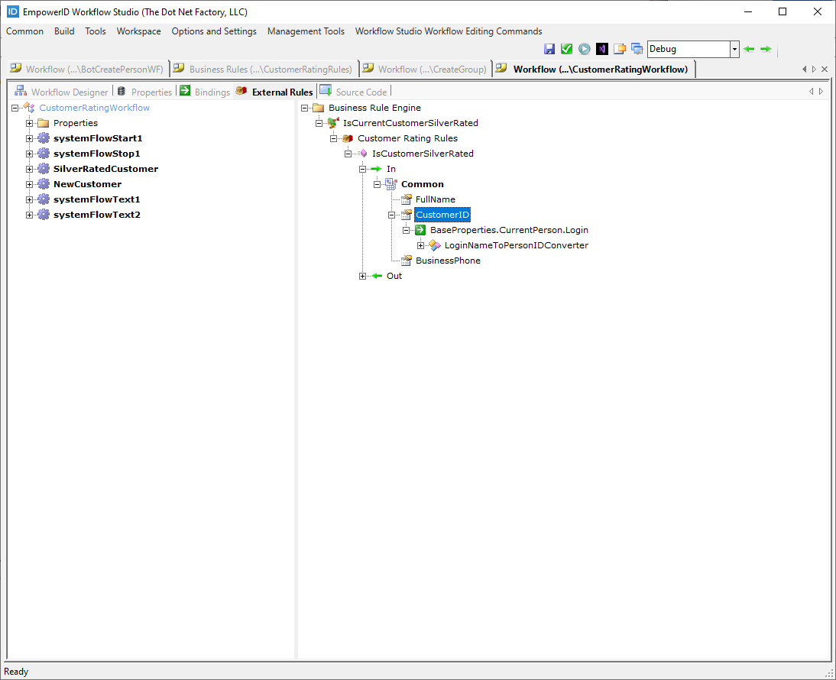Click the gear icon beside NewCustomer

[44, 184]
